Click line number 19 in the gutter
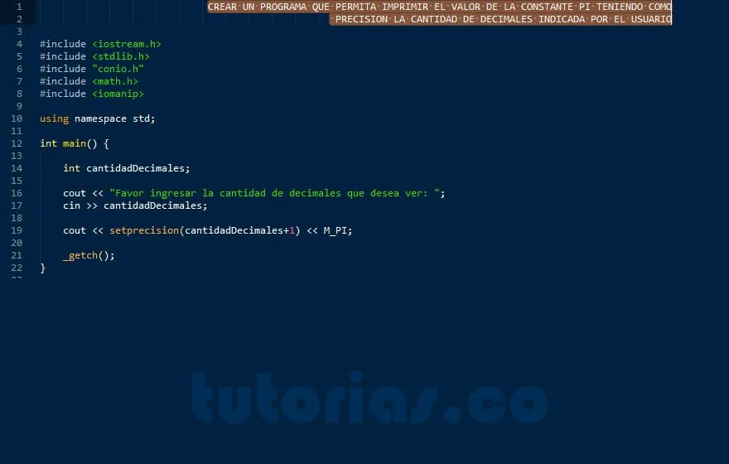Image resolution: width=729 pixels, height=464 pixels. (17, 230)
